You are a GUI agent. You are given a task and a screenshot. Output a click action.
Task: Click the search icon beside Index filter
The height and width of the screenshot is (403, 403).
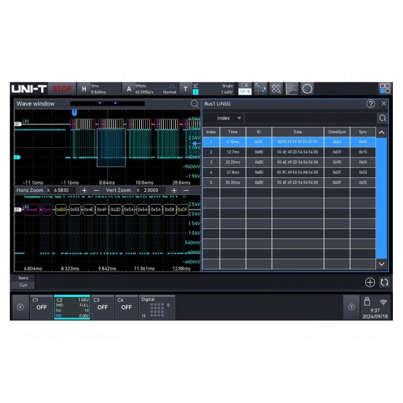(382, 118)
